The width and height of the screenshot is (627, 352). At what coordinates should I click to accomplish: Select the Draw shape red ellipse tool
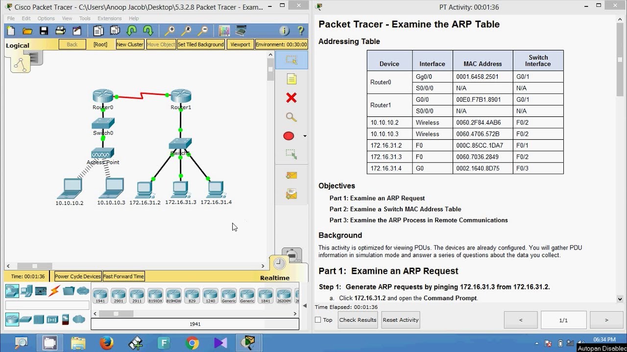pos(289,136)
